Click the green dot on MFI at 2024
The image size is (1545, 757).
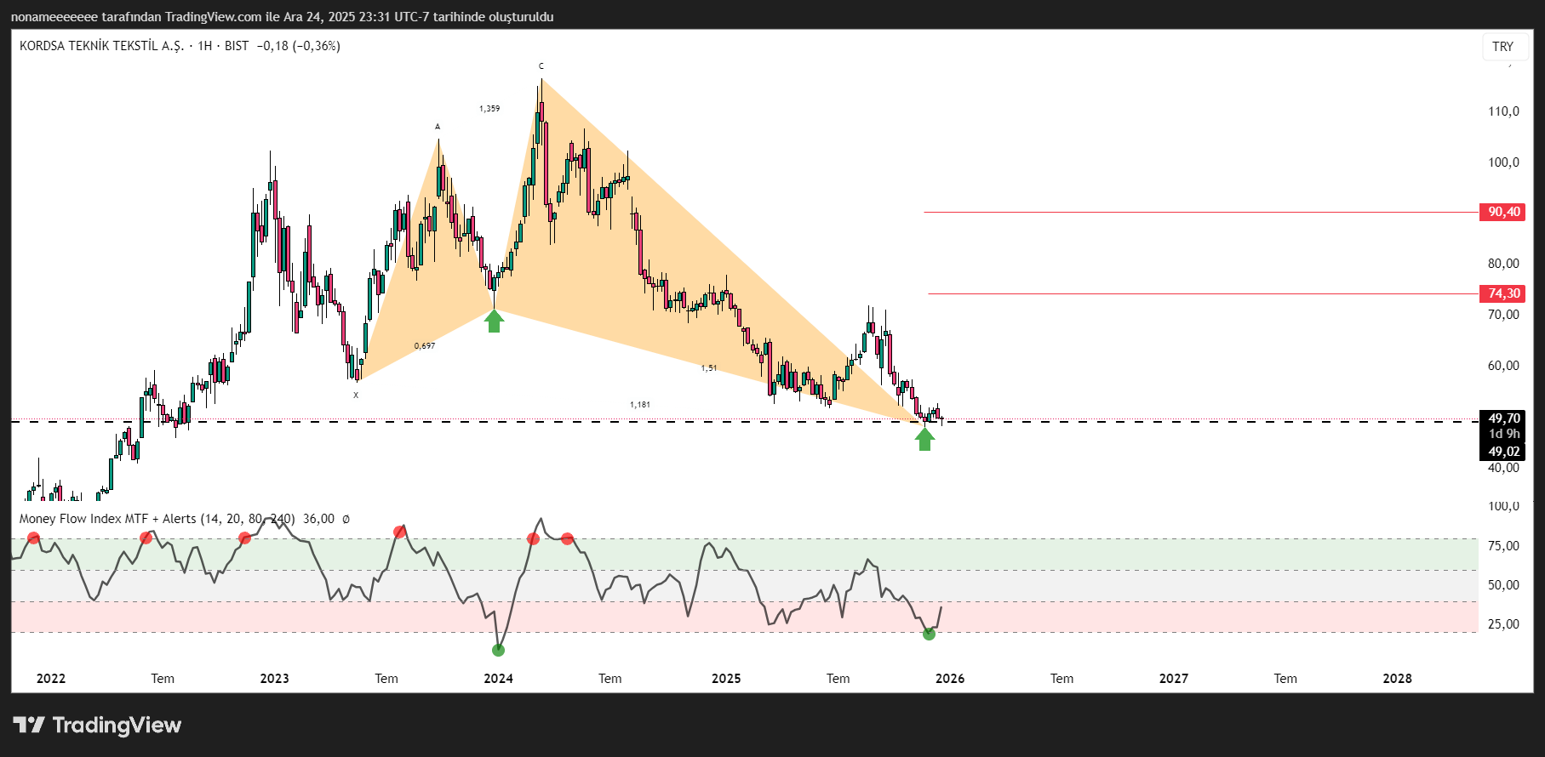coord(498,650)
